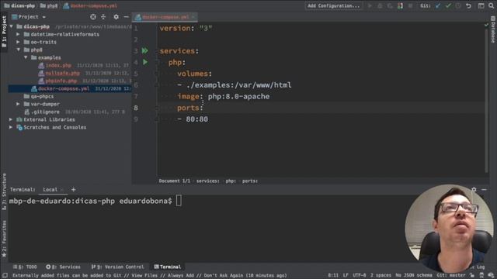The height and width of the screenshot is (279, 497).
Task: Show Git history clock icon
Action: [x=458, y=5]
